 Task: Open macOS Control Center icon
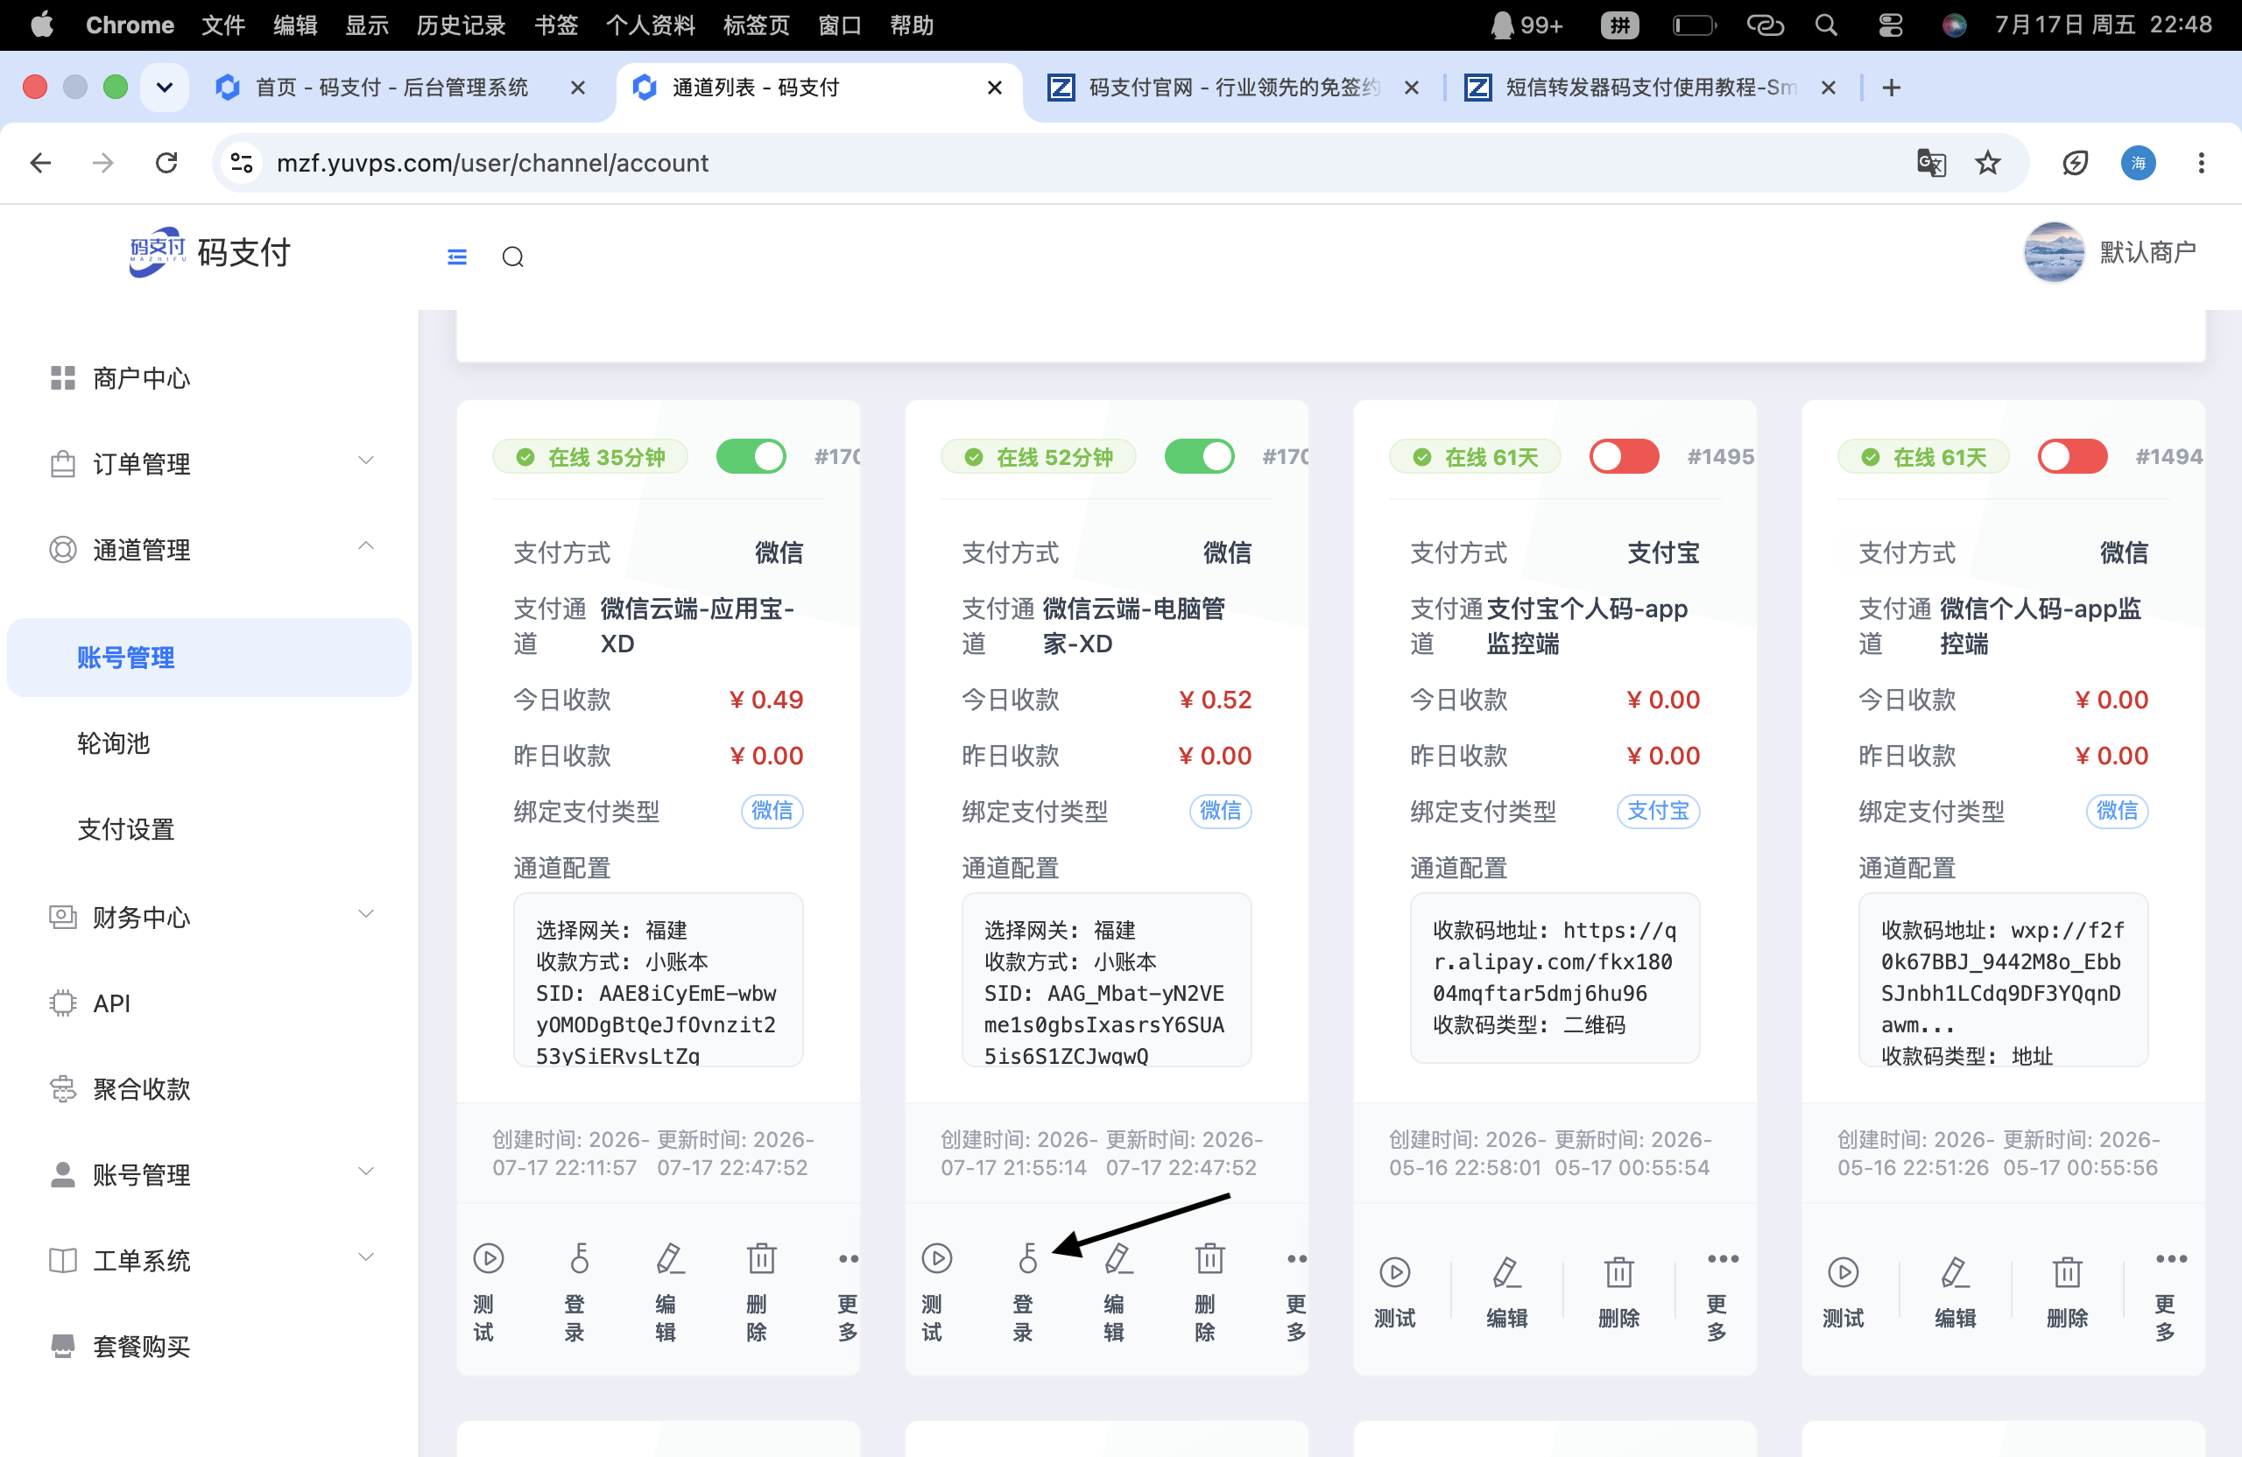click(x=1890, y=25)
